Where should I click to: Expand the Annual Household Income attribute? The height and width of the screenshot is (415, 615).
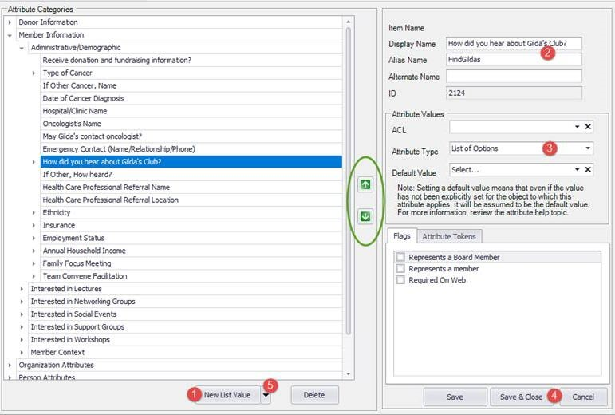pyautogui.click(x=34, y=251)
